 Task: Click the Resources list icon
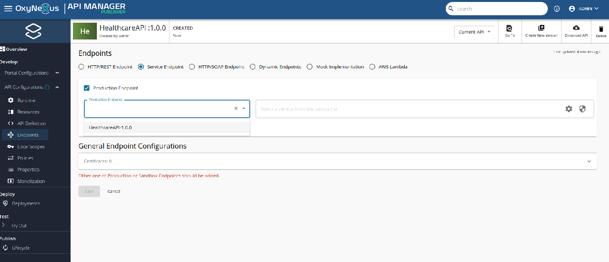(11, 112)
